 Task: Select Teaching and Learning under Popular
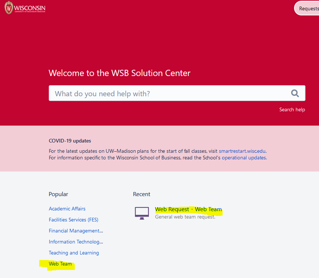click(74, 253)
